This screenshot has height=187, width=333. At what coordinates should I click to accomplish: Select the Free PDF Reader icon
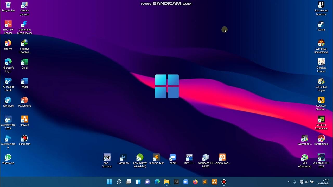point(8,28)
